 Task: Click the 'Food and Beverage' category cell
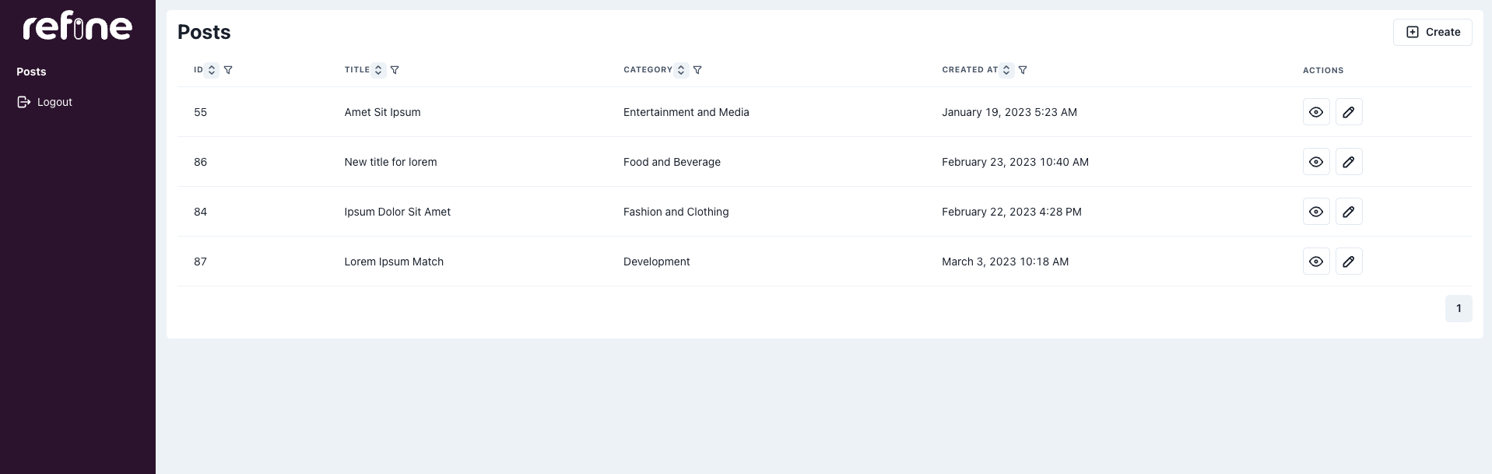click(x=672, y=162)
